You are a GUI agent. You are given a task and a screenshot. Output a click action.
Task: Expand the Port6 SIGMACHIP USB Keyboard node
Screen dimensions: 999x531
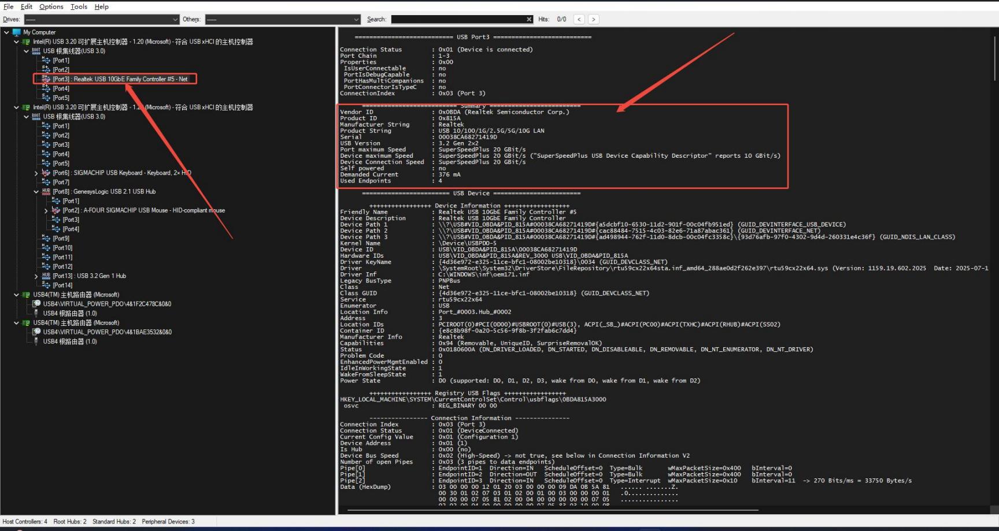tap(36, 173)
